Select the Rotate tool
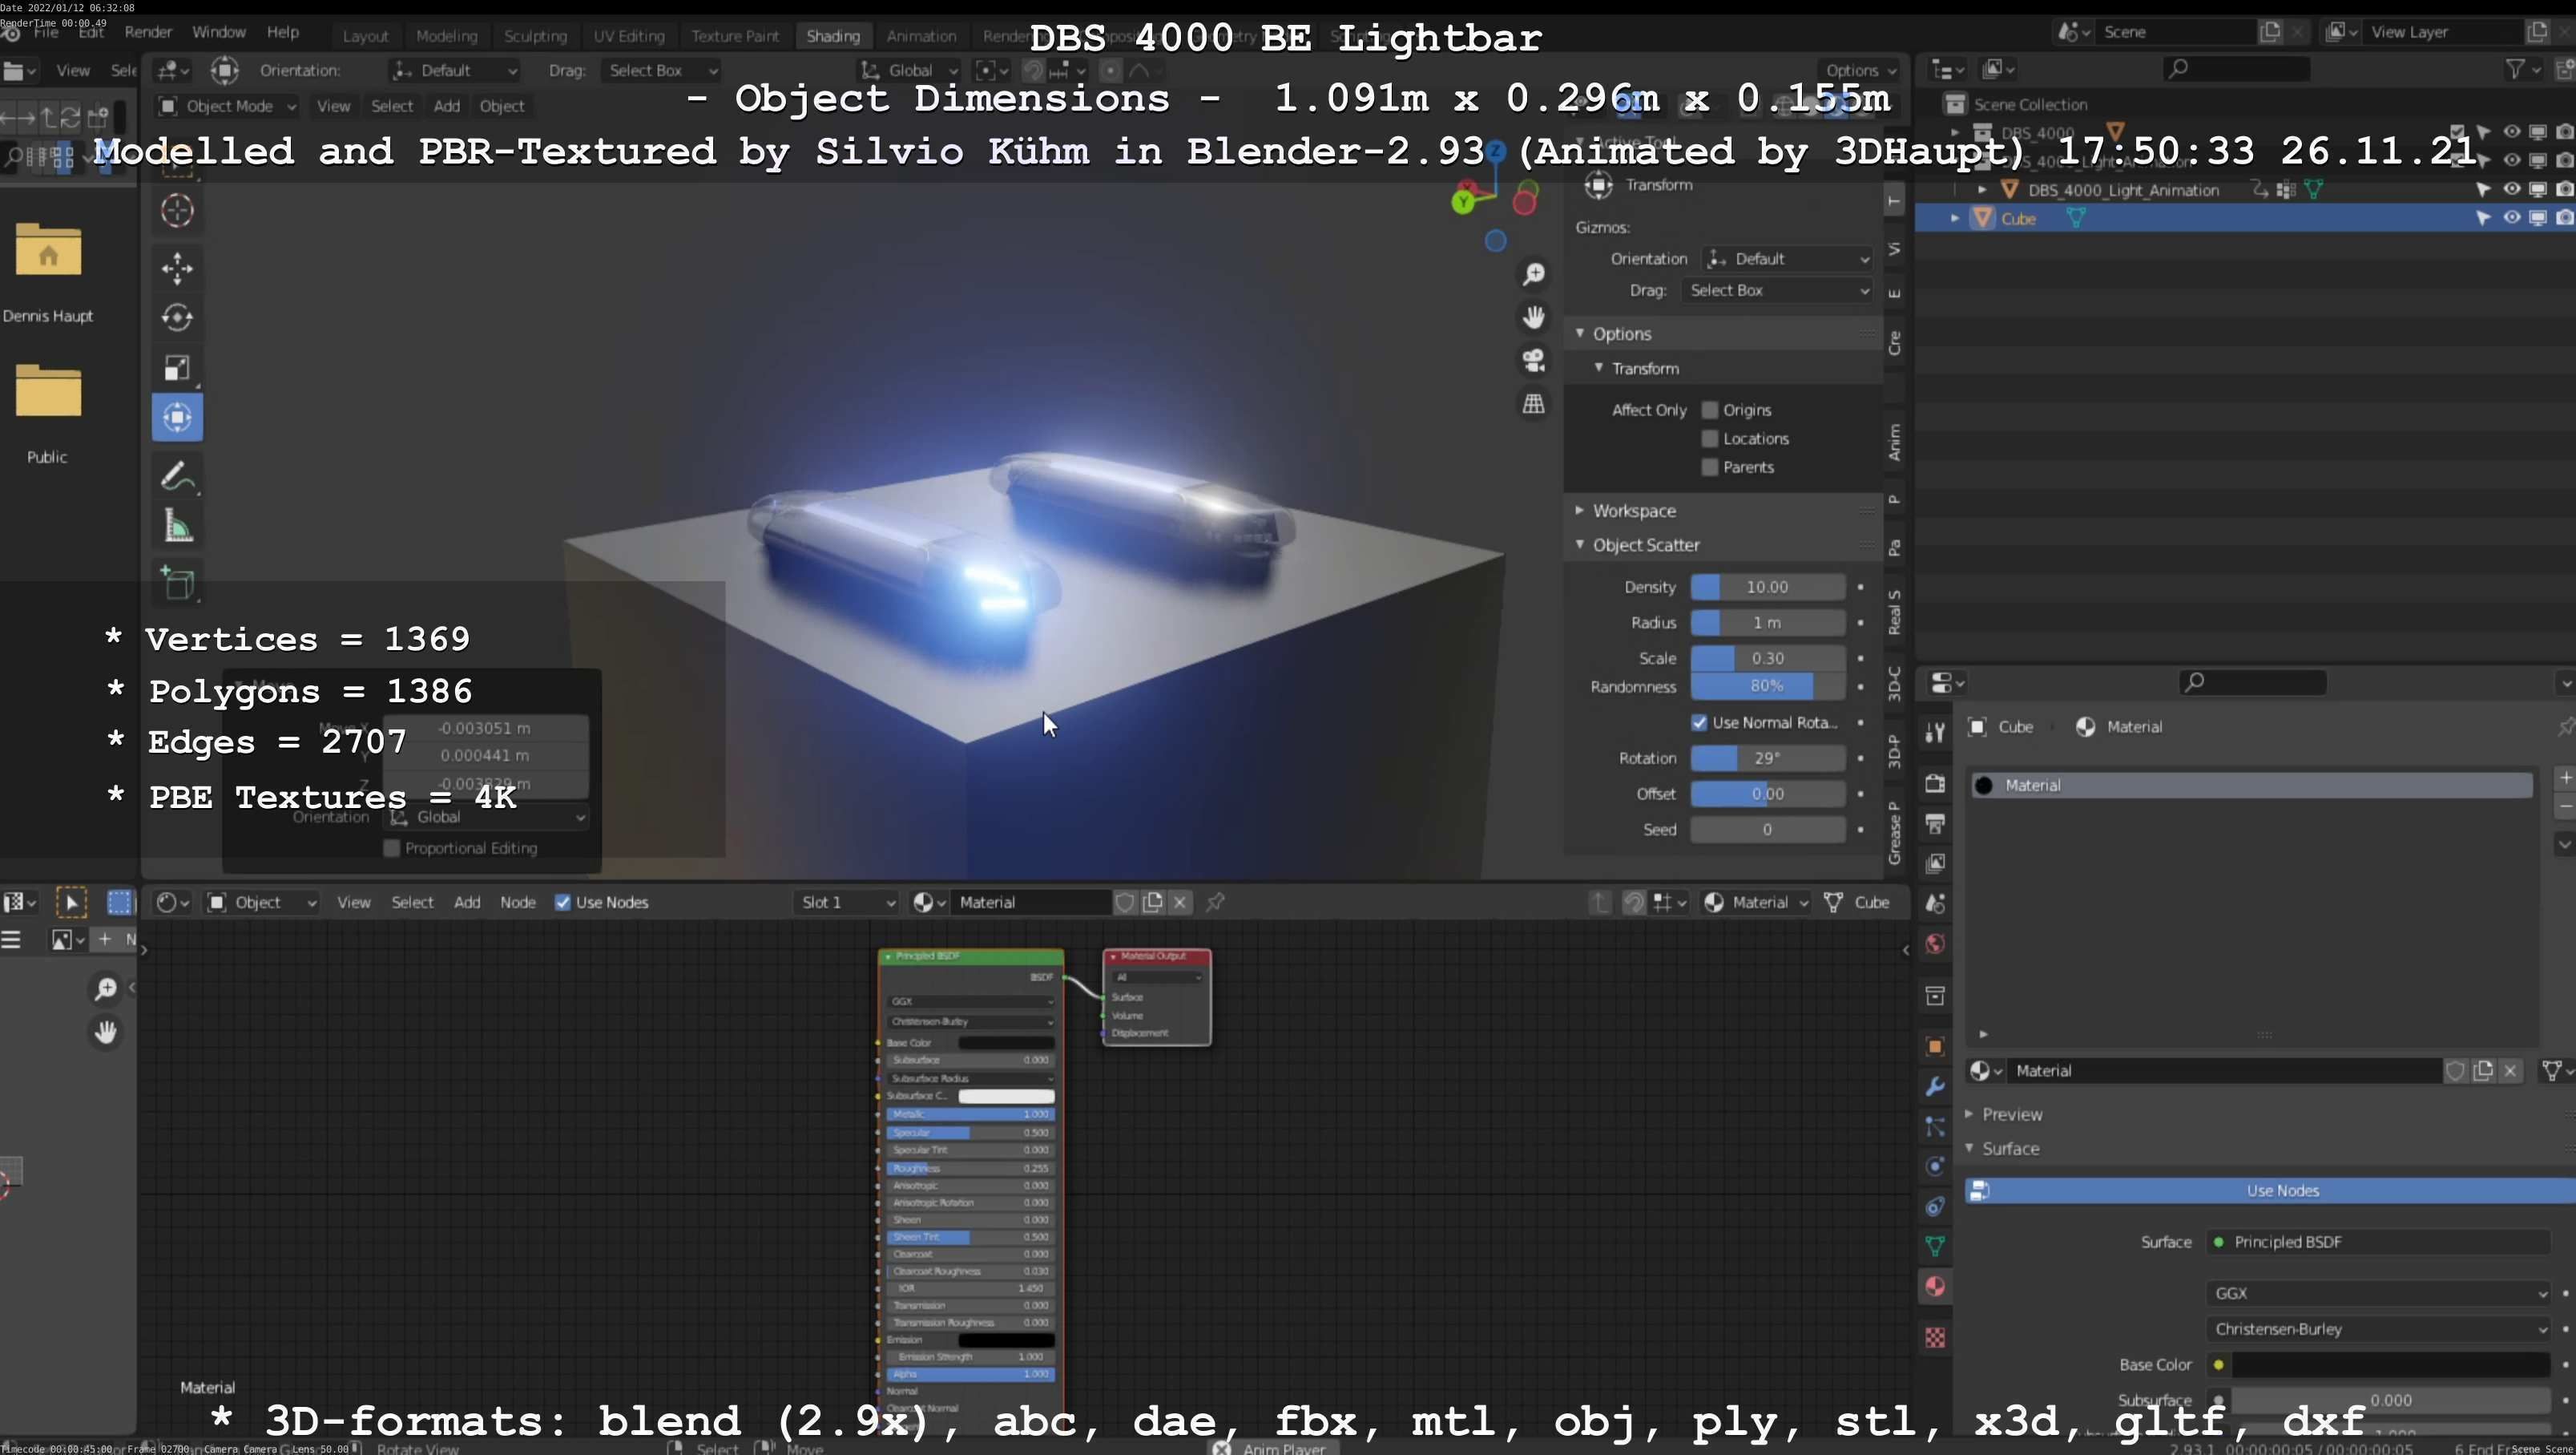Screen dimensions: 2576x1455 pyautogui.click(x=177, y=317)
